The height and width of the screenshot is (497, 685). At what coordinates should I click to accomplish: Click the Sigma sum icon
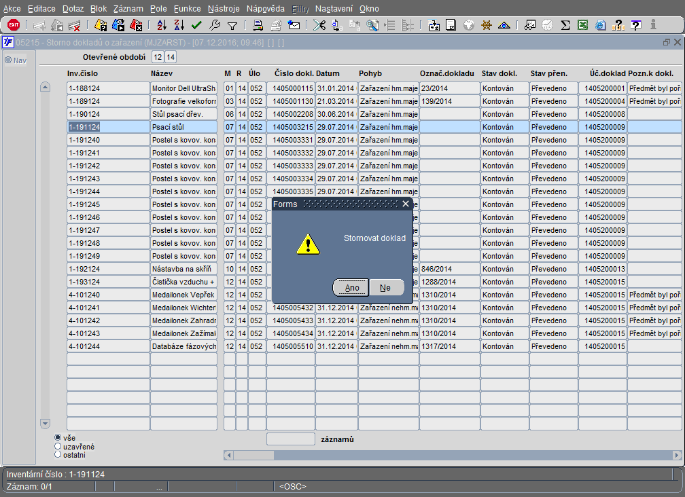point(565,25)
